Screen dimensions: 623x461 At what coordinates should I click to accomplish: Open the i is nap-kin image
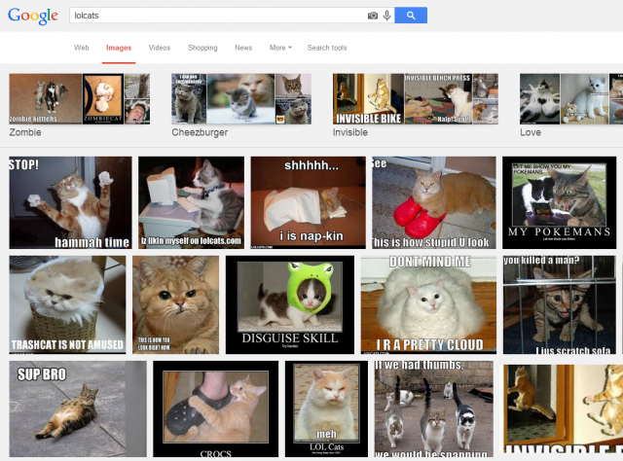(308, 202)
